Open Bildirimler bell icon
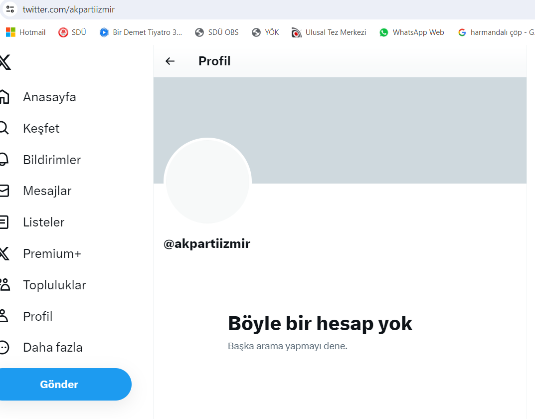 click(x=4, y=160)
